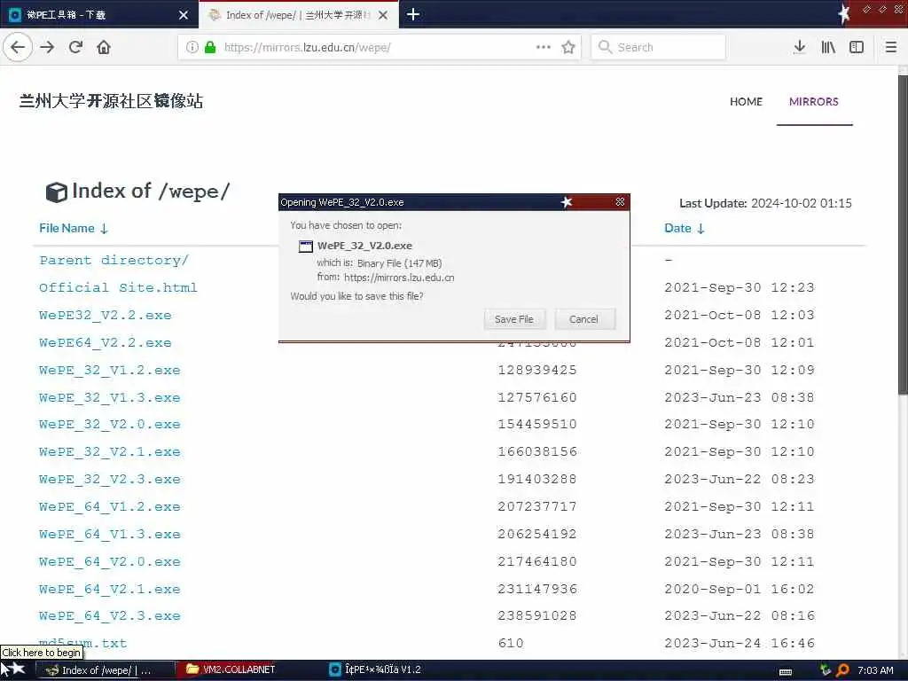Download WePE_64_V1.2.exe
Screen dimensions: 908x681
(109, 506)
